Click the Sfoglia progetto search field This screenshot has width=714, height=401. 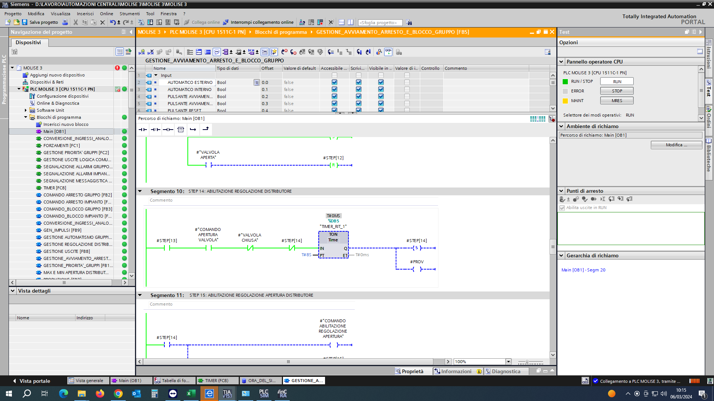coord(380,23)
